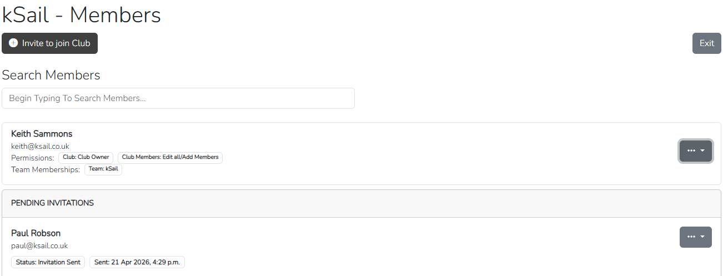Click the Search Members heading

pyautogui.click(x=51, y=75)
